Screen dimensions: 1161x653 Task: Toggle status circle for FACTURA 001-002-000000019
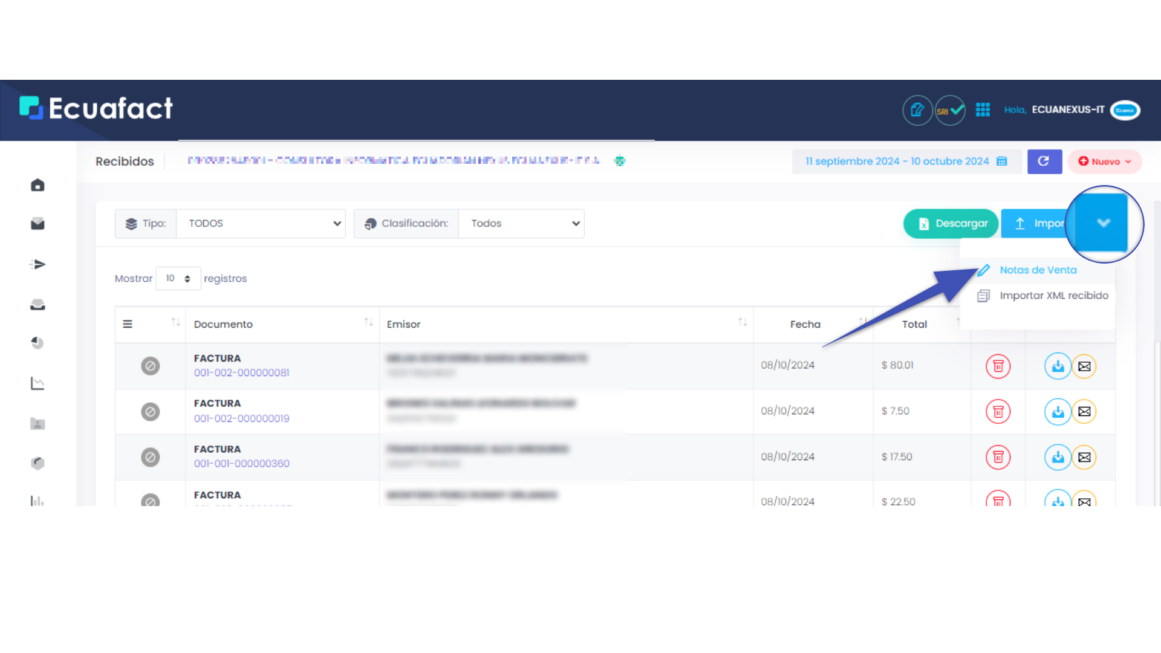click(x=150, y=412)
